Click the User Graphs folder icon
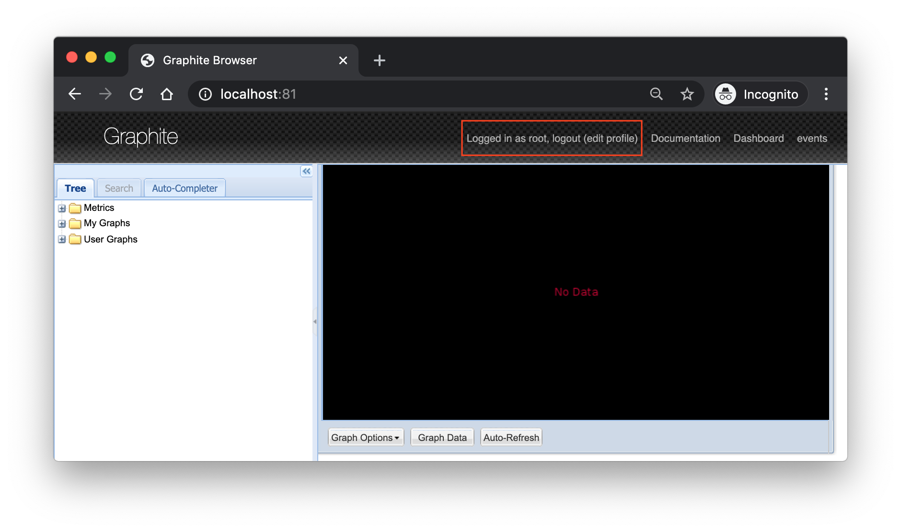The image size is (901, 532). 75,239
